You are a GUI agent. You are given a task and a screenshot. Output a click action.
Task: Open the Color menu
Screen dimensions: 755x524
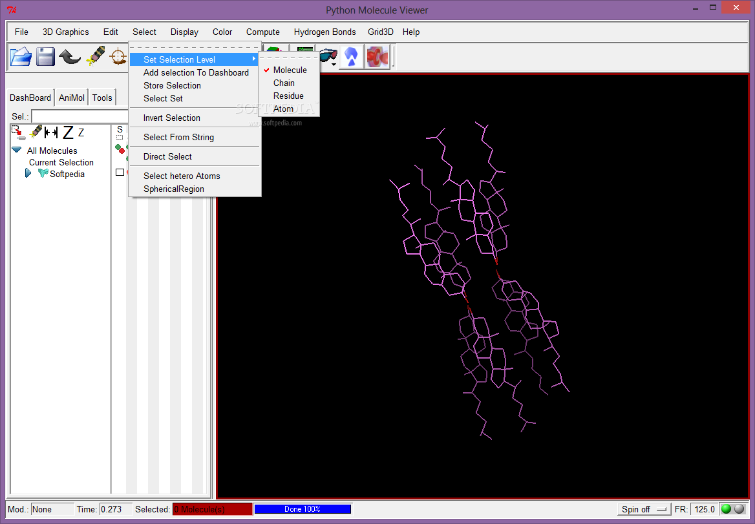coord(222,32)
